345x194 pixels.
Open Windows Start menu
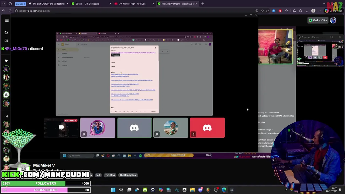point(113,190)
